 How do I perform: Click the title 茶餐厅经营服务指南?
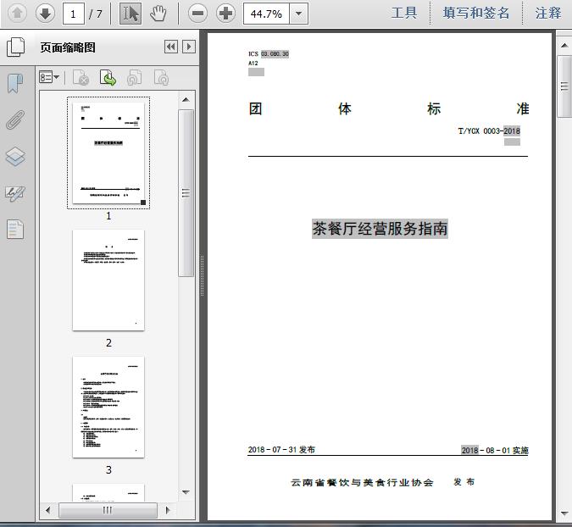point(380,229)
